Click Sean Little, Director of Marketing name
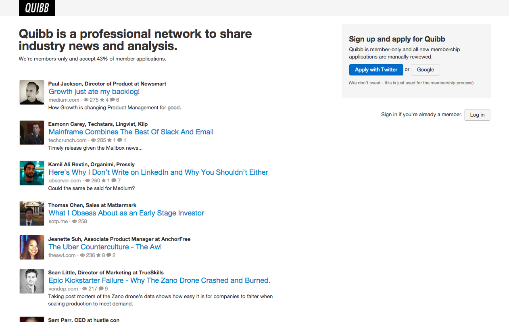 point(106,272)
